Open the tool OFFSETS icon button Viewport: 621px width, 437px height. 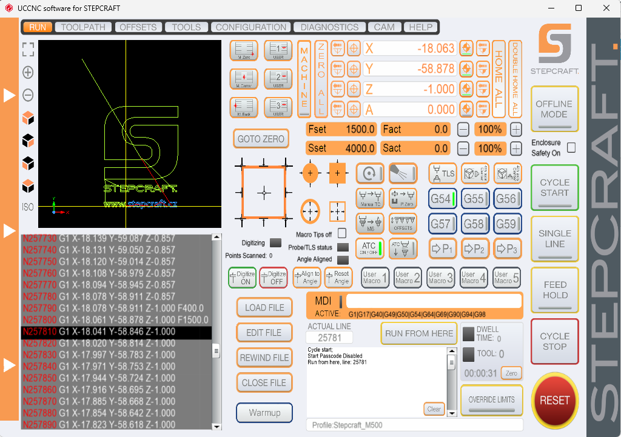(x=403, y=223)
